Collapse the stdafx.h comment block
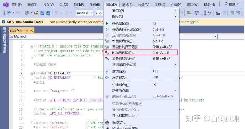This screenshot has width=245, height=129. tap(32, 46)
